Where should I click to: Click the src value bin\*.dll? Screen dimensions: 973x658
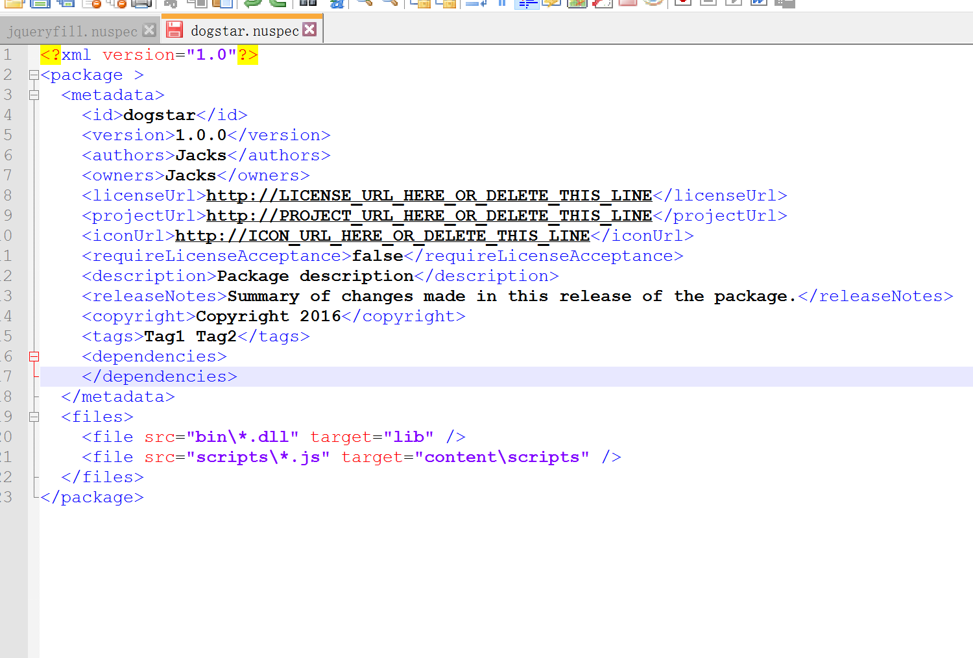243,437
